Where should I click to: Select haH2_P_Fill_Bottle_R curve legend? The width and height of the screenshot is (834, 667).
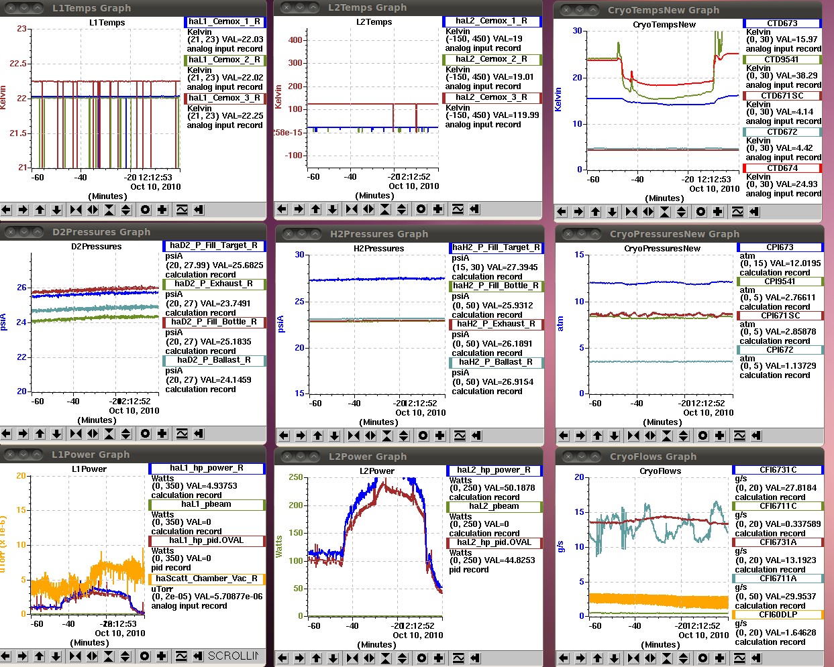tap(496, 286)
